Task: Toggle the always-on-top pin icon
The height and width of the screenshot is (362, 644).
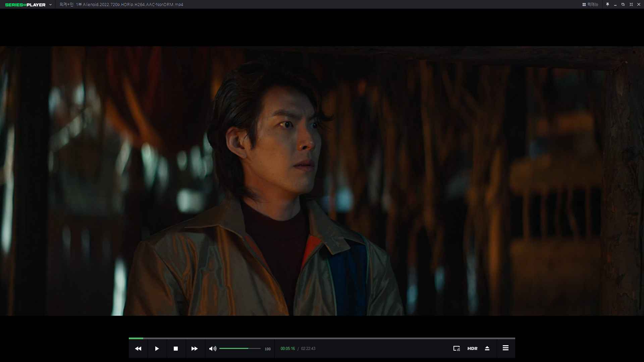Action: [x=607, y=4]
